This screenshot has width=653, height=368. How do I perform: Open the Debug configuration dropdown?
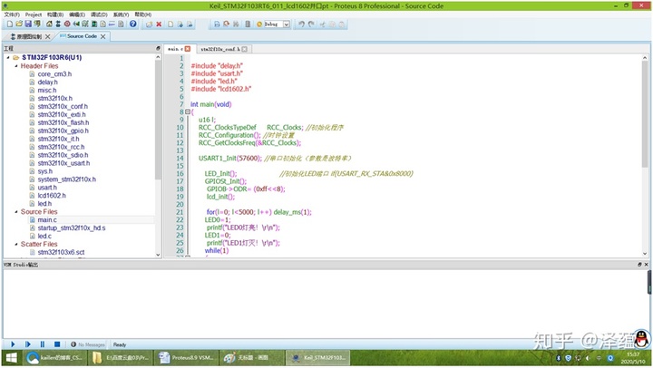click(287, 24)
